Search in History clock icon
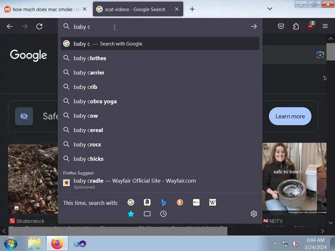Screen dimensions: 335x251 [x=164, y=214]
